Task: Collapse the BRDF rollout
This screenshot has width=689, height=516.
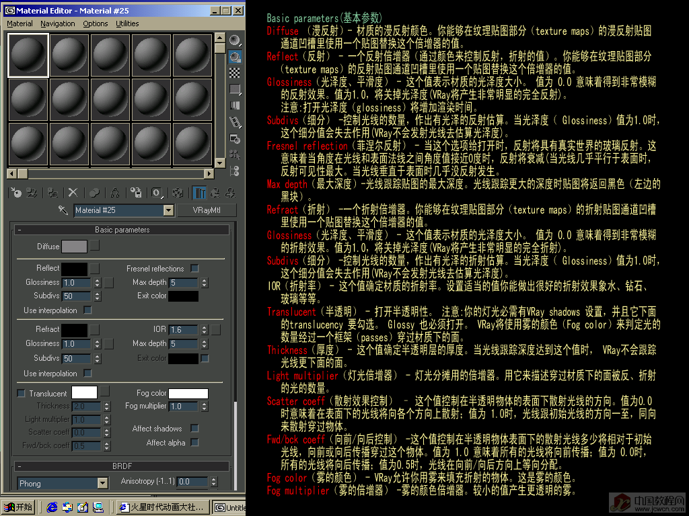Action: coord(122,466)
